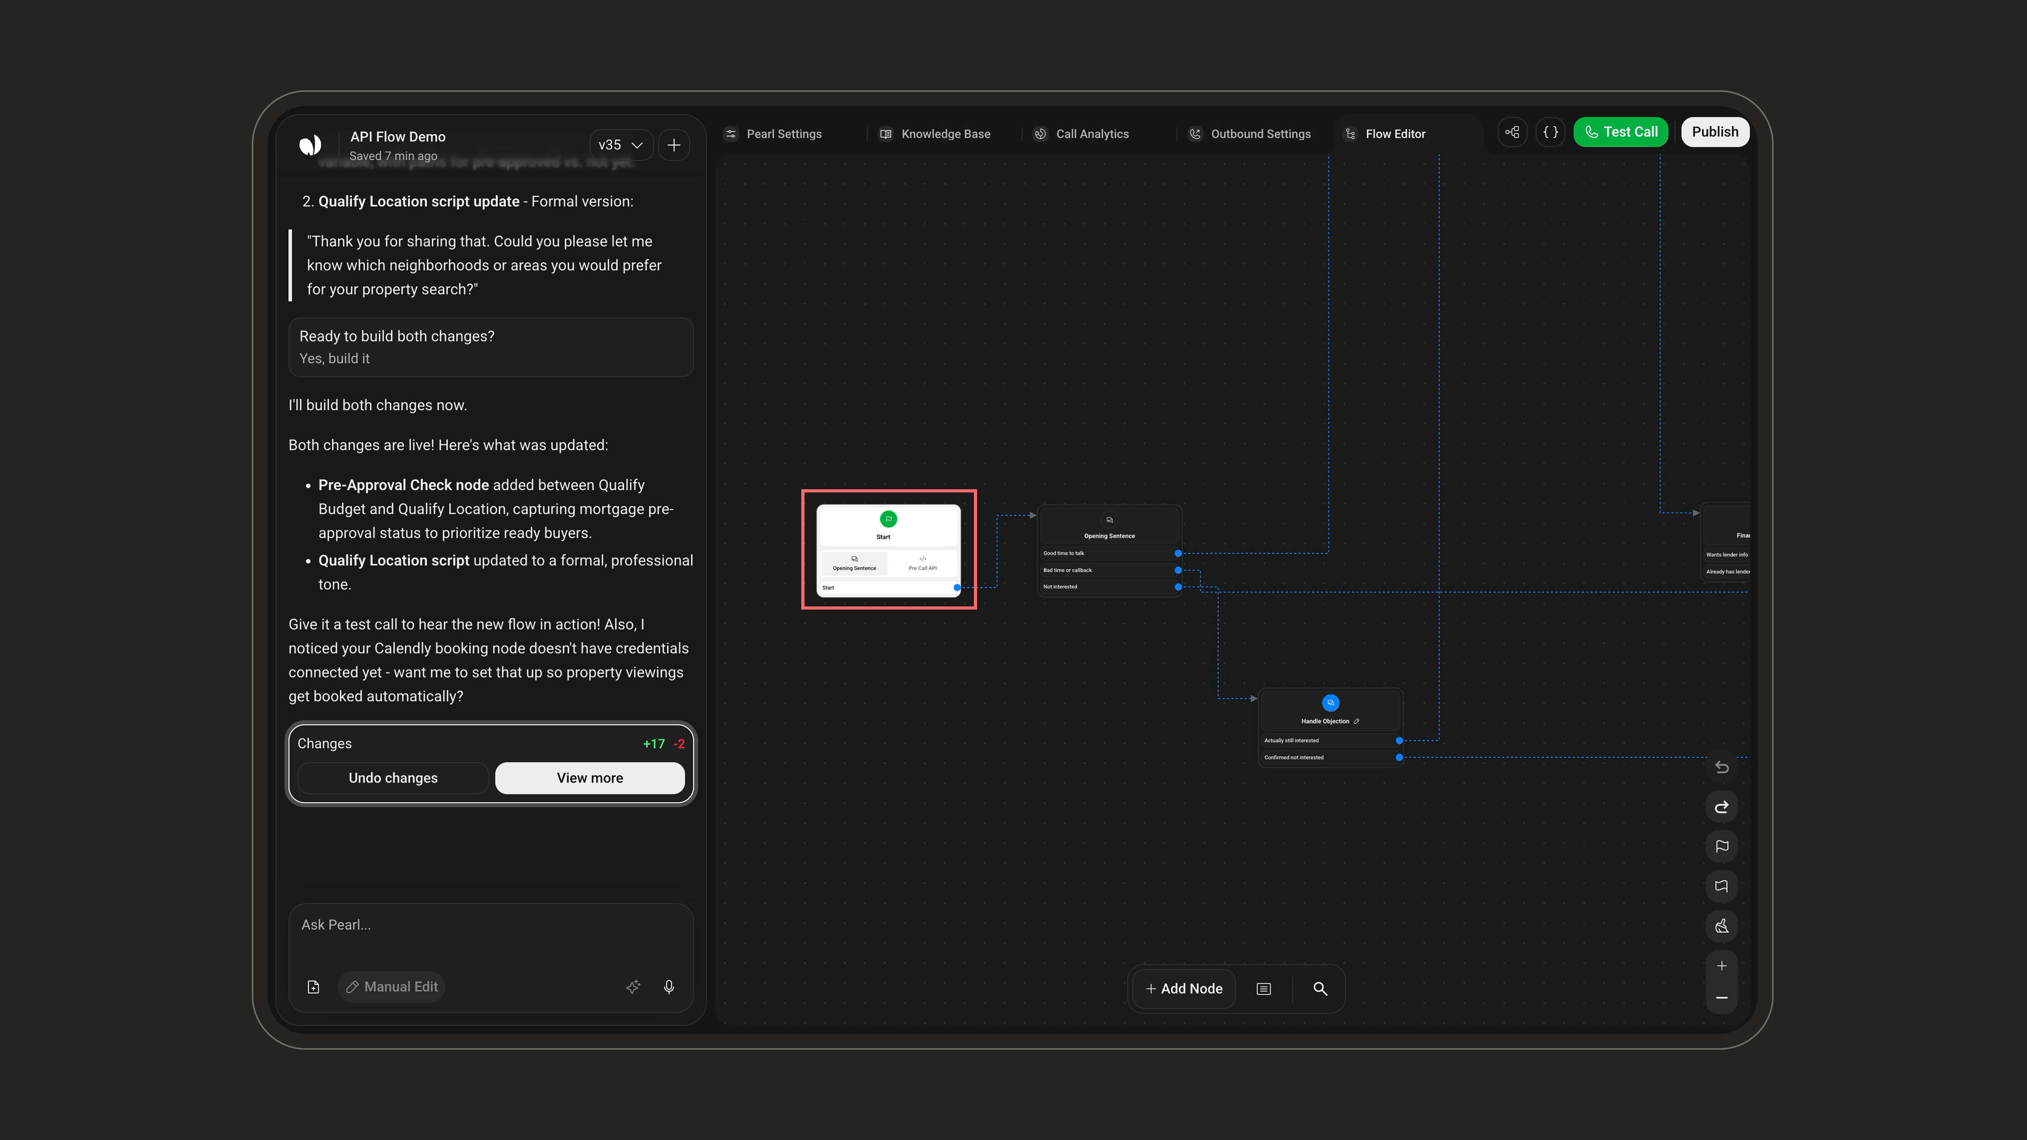
Task: Open the Knowledge Base tab
Action: (935, 134)
